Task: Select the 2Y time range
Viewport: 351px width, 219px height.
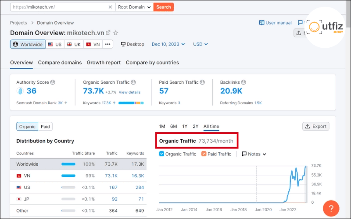Action: point(195,127)
